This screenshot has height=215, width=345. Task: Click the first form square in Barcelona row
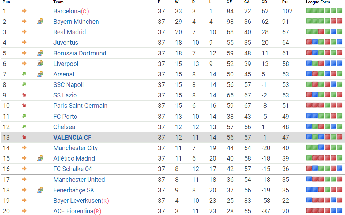tap(309, 11)
